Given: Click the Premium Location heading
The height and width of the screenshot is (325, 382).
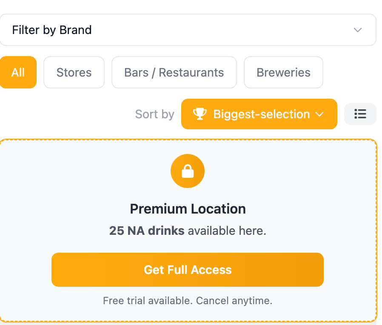Looking at the screenshot, I should 188,209.
